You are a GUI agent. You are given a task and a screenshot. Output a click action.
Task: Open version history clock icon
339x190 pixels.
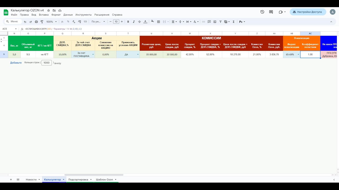tap(262, 12)
